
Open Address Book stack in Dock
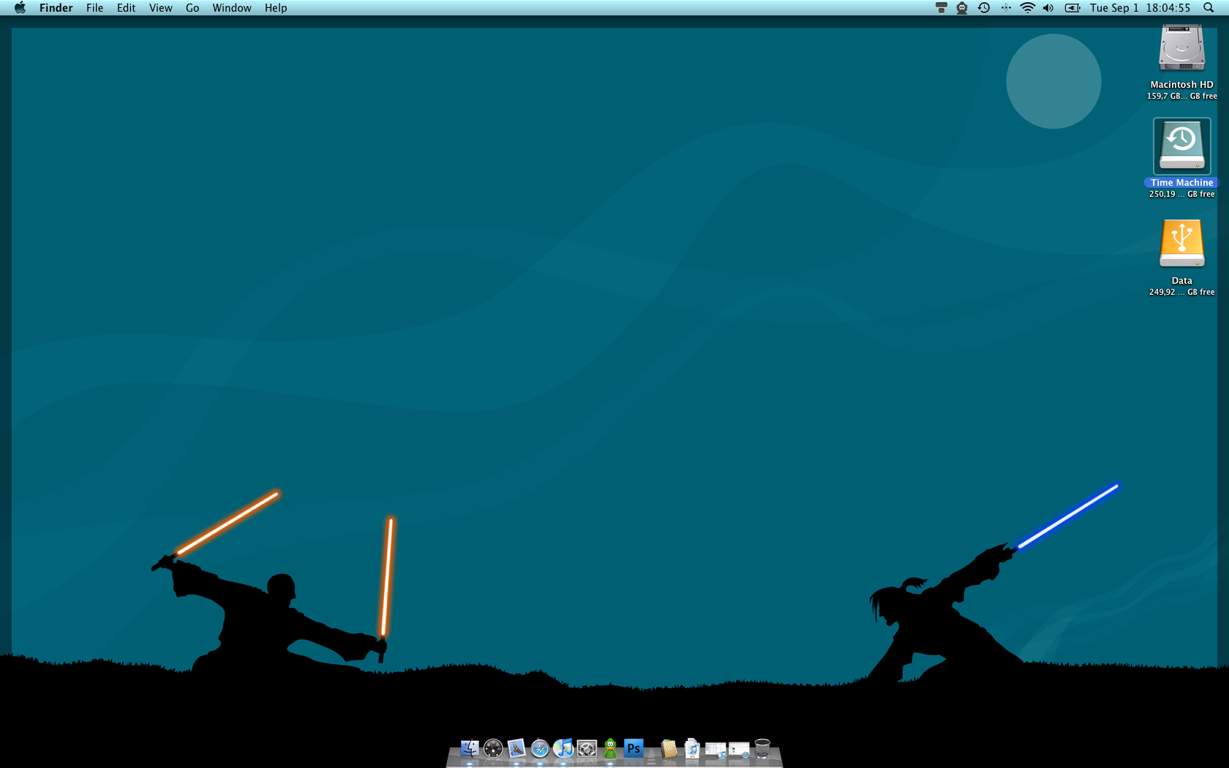[669, 749]
